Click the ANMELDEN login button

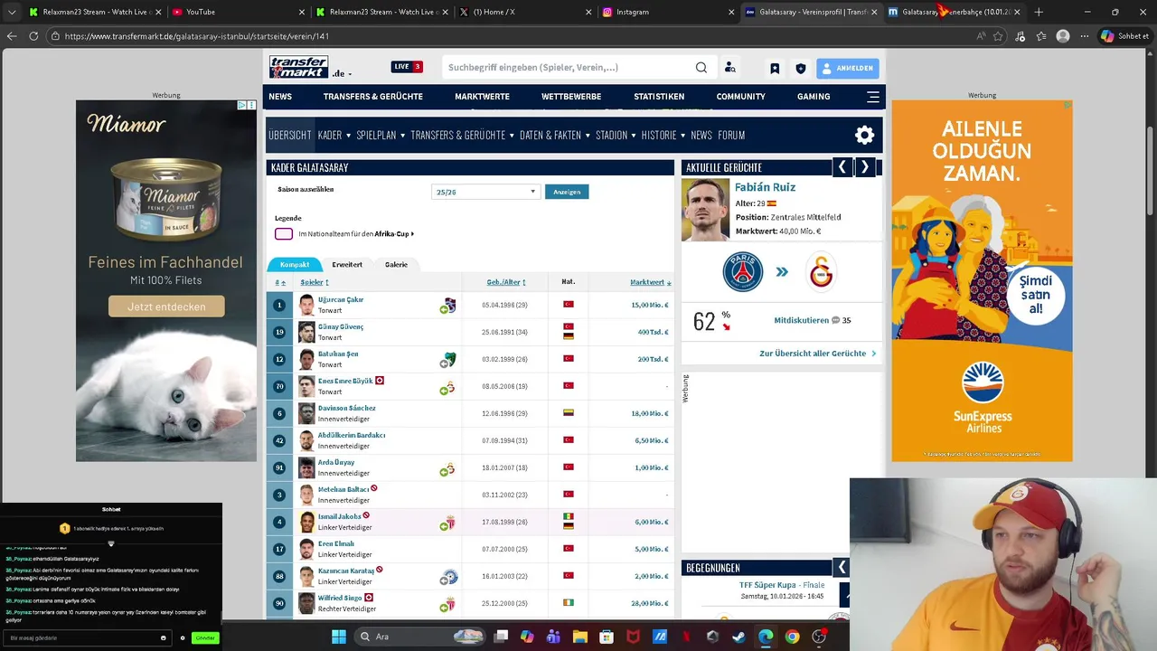click(x=848, y=68)
